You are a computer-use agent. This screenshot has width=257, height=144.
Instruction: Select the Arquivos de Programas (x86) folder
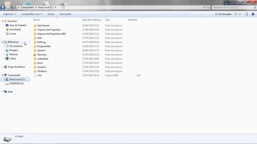pyautogui.click(x=51, y=34)
